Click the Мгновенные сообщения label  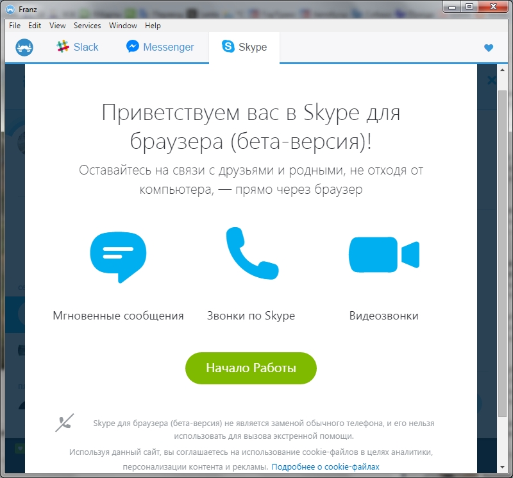pos(118,316)
